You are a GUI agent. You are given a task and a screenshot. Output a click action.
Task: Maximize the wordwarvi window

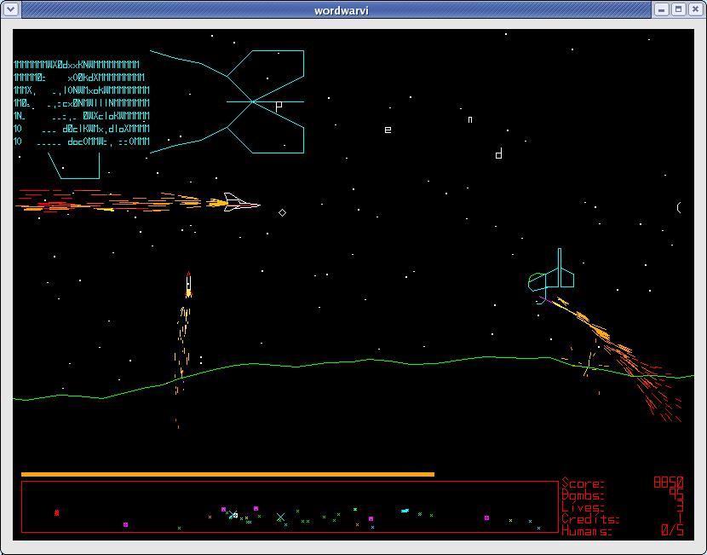tap(679, 9)
